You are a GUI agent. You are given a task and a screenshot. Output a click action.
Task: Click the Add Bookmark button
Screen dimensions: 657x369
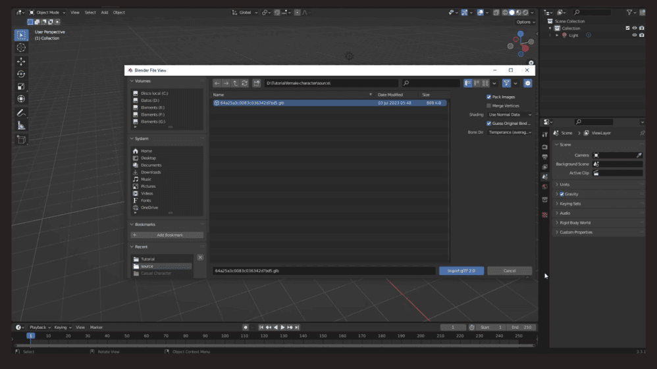pyautogui.click(x=169, y=235)
